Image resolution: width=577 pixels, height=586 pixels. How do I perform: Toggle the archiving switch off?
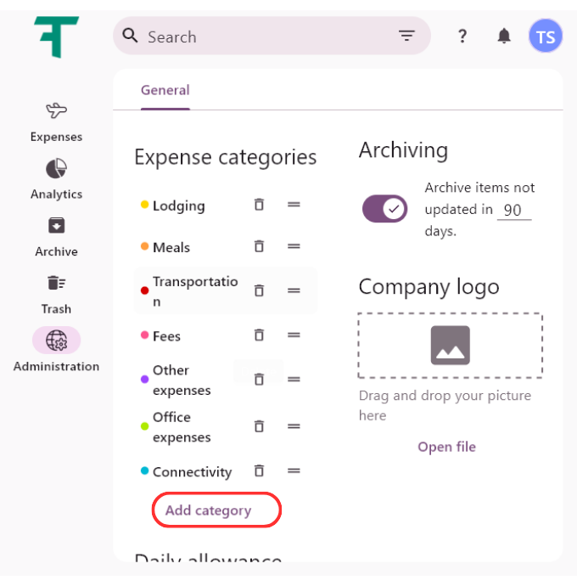tap(385, 208)
